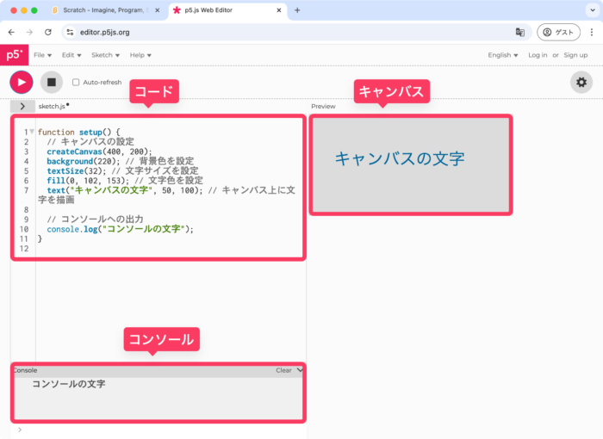The image size is (603, 439).
Task: Collapse the Console panel with the chevron
Action: click(x=300, y=370)
